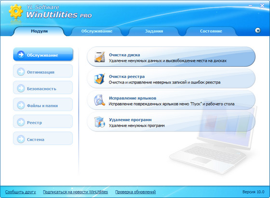Click description 'Удаление ненужных программ'

click(137, 126)
